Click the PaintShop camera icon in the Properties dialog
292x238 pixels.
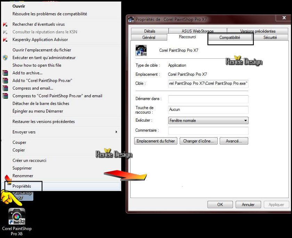(141, 50)
